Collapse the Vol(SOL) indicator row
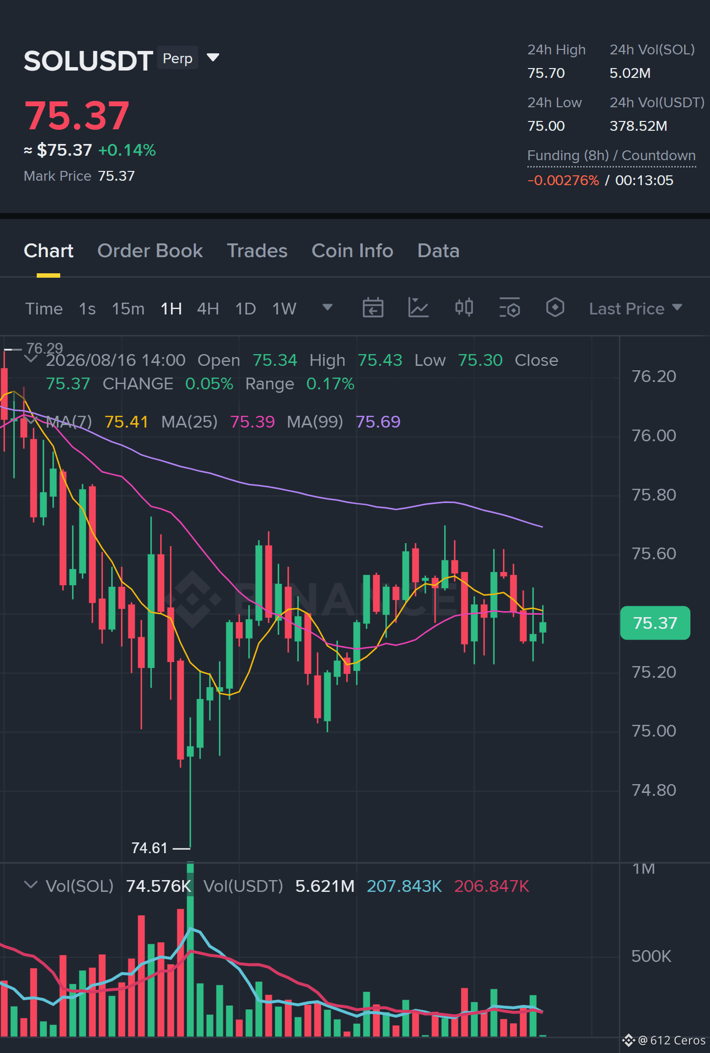 pos(31,885)
